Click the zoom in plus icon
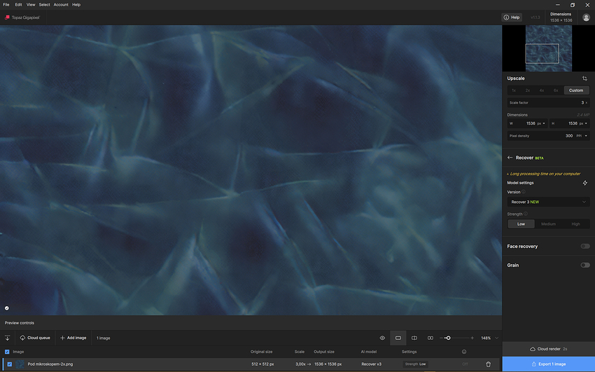This screenshot has height=372, width=595. (472, 338)
